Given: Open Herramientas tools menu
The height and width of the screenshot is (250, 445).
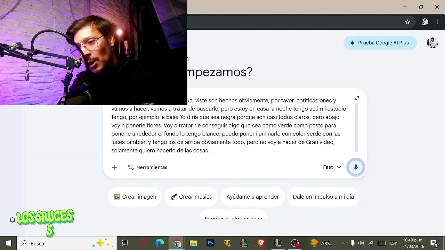Looking at the screenshot, I should click(148, 167).
